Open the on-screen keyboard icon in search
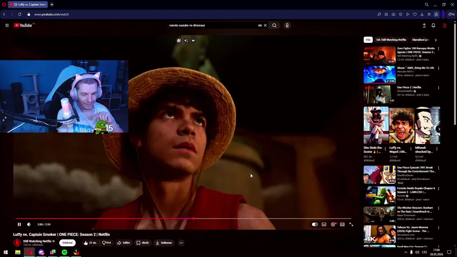 (x=260, y=25)
